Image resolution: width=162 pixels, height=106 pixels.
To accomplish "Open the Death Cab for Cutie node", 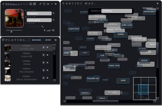I will (x=116, y=30).
